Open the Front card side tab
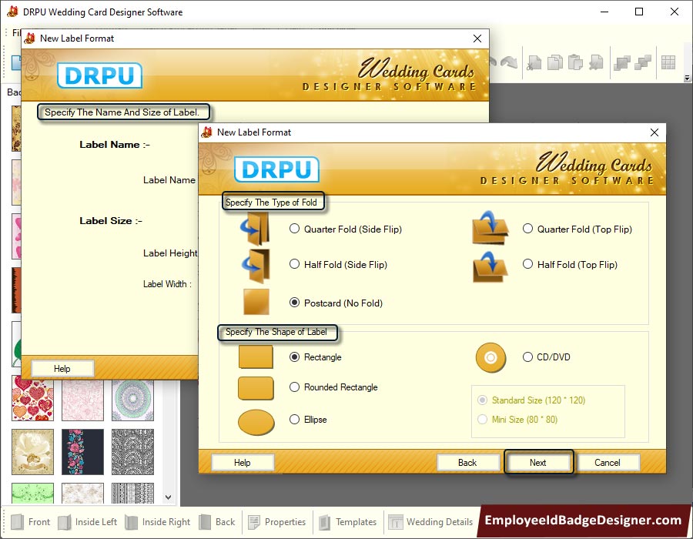Screen dimensions: 693x539 coord(30,522)
